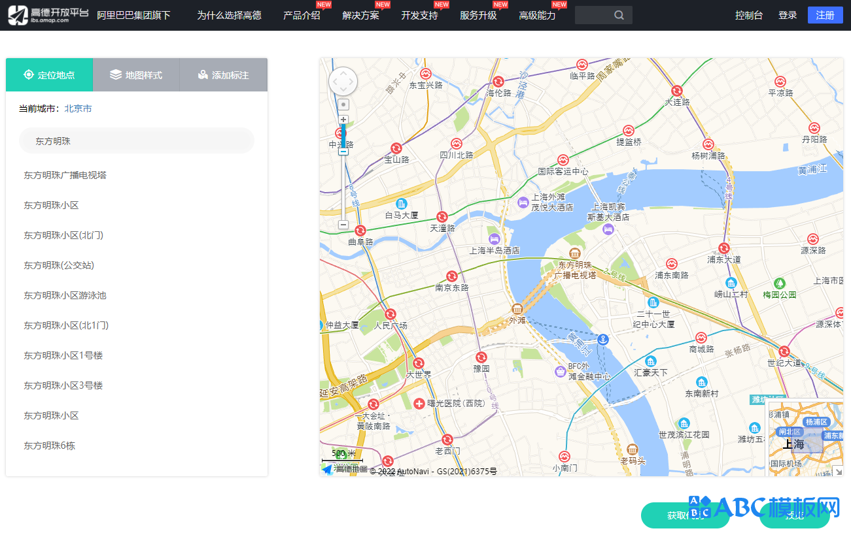Click the 国际客运中心 metro icon
The width and height of the screenshot is (851, 535).
tap(563, 160)
